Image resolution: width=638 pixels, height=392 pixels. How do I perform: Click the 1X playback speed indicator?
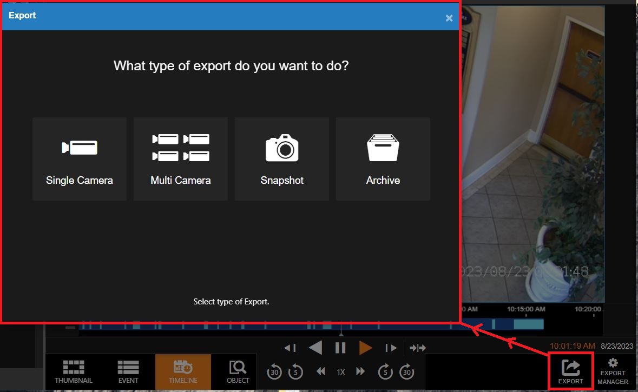click(x=340, y=371)
